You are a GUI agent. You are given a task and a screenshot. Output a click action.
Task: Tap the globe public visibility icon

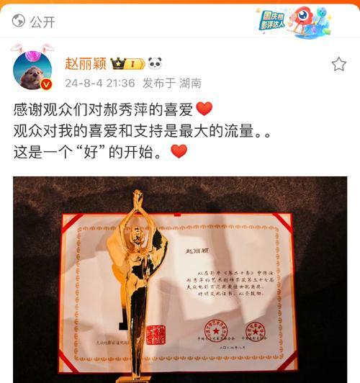click(19, 21)
